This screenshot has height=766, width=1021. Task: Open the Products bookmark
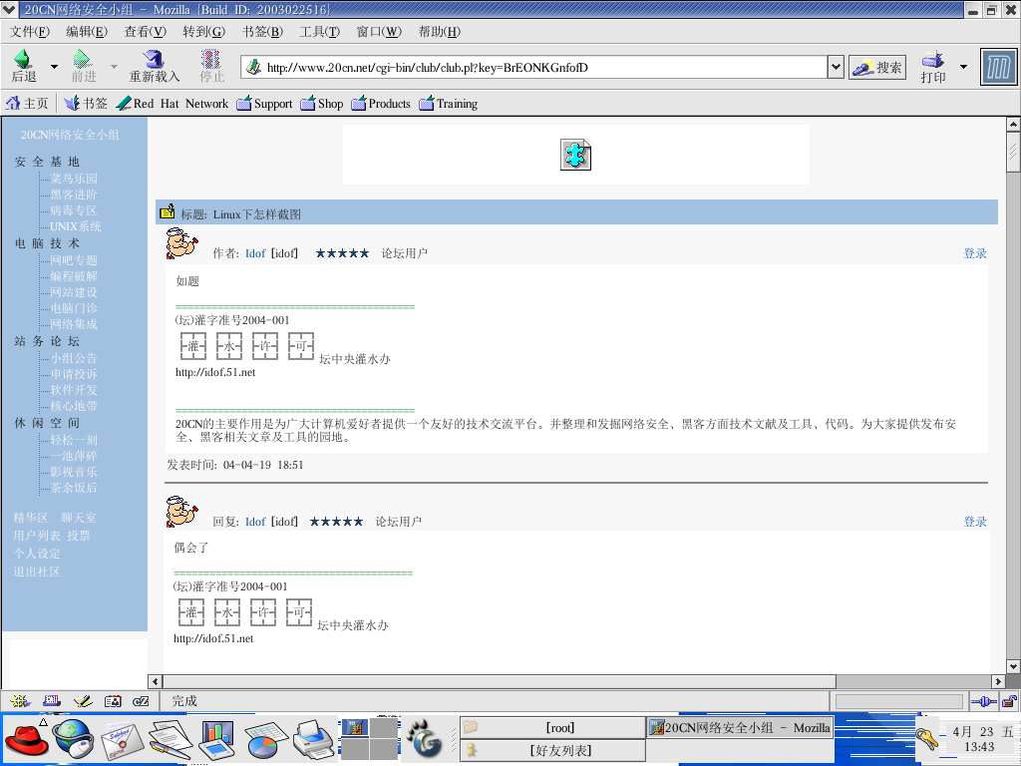381,103
